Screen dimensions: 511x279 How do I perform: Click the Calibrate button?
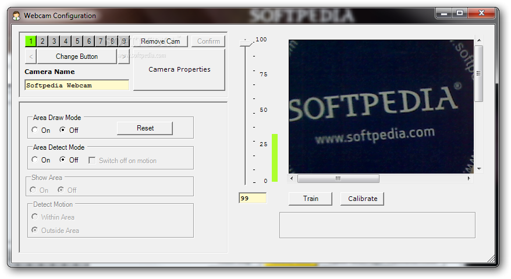pyautogui.click(x=363, y=199)
